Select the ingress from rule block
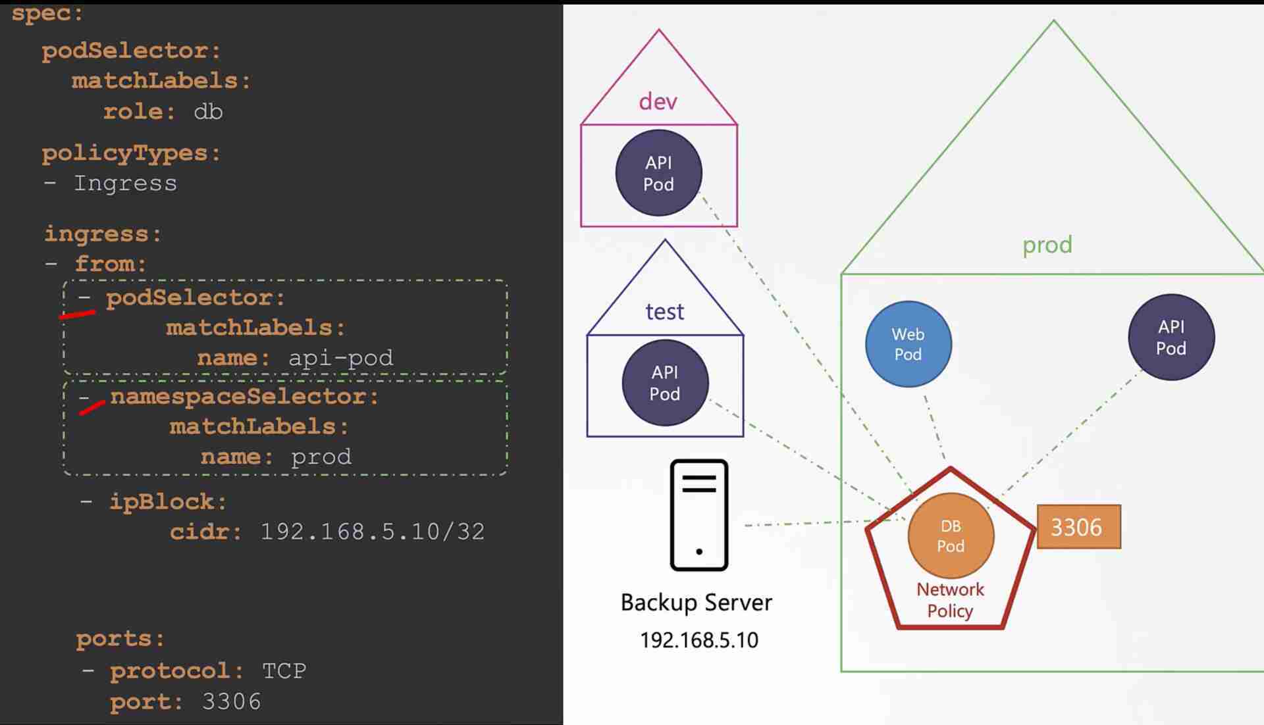 pos(284,377)
